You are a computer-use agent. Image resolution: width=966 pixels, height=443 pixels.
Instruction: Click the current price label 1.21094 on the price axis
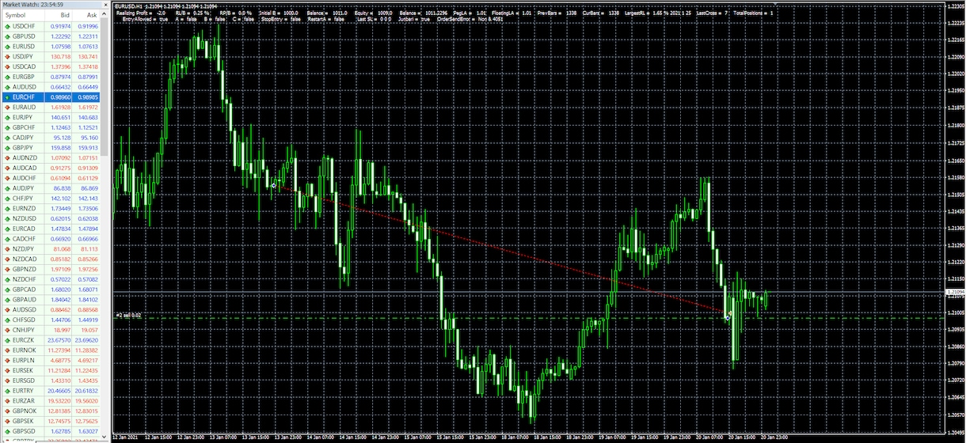click(955, 293)
